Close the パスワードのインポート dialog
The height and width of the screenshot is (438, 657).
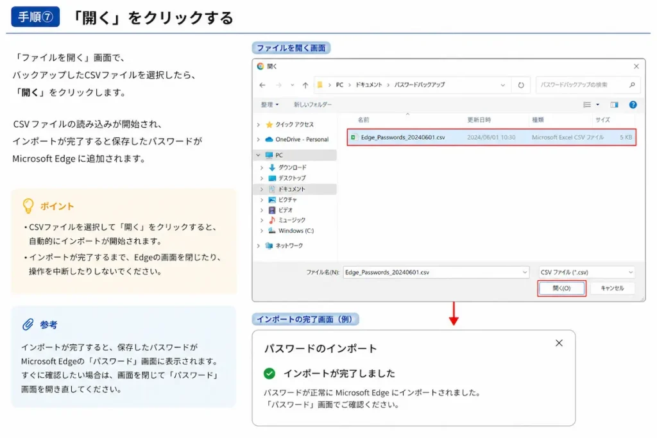point(559,343)
